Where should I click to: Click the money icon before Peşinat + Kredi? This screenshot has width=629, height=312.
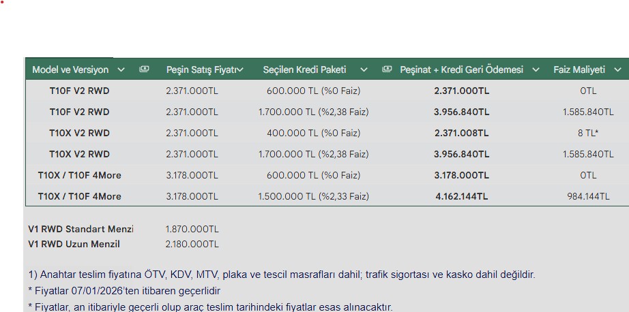387,69
